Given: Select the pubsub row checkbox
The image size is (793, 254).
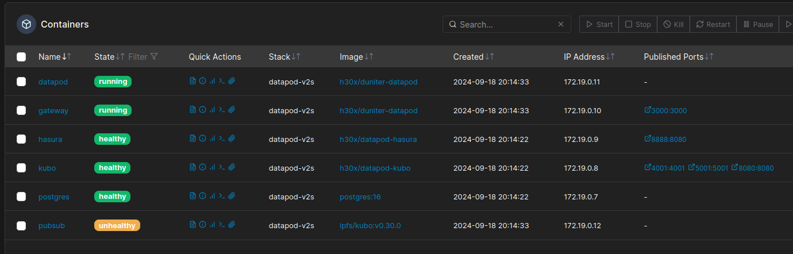Looking at the screenshot, I should point(21,225).
